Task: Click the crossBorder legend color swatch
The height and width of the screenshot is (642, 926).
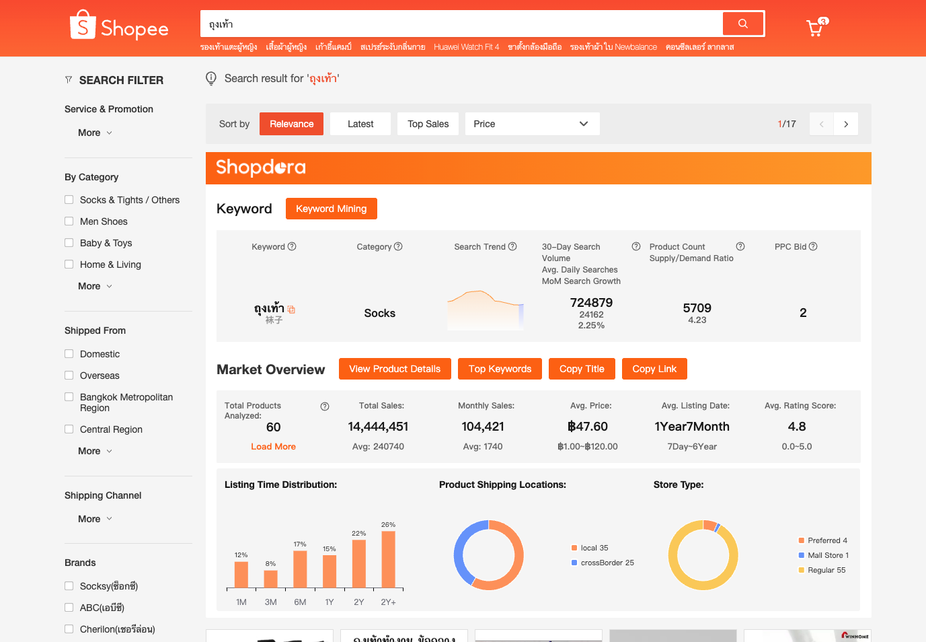Action: [x=574, y=563]
